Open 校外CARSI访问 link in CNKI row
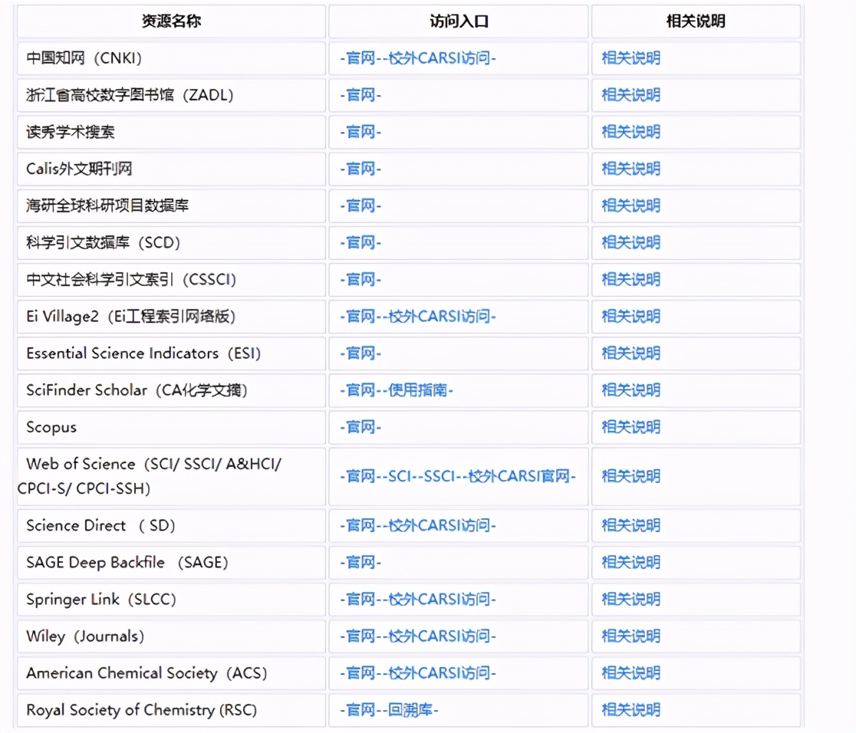 440,58
